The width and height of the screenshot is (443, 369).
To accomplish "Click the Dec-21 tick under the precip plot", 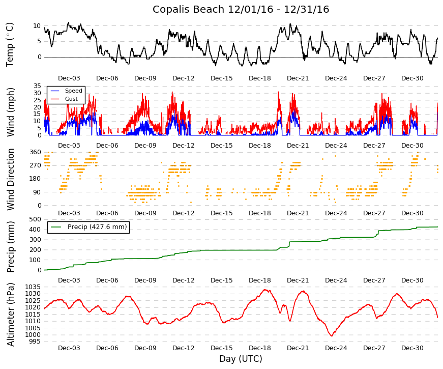I will (298, 280).
